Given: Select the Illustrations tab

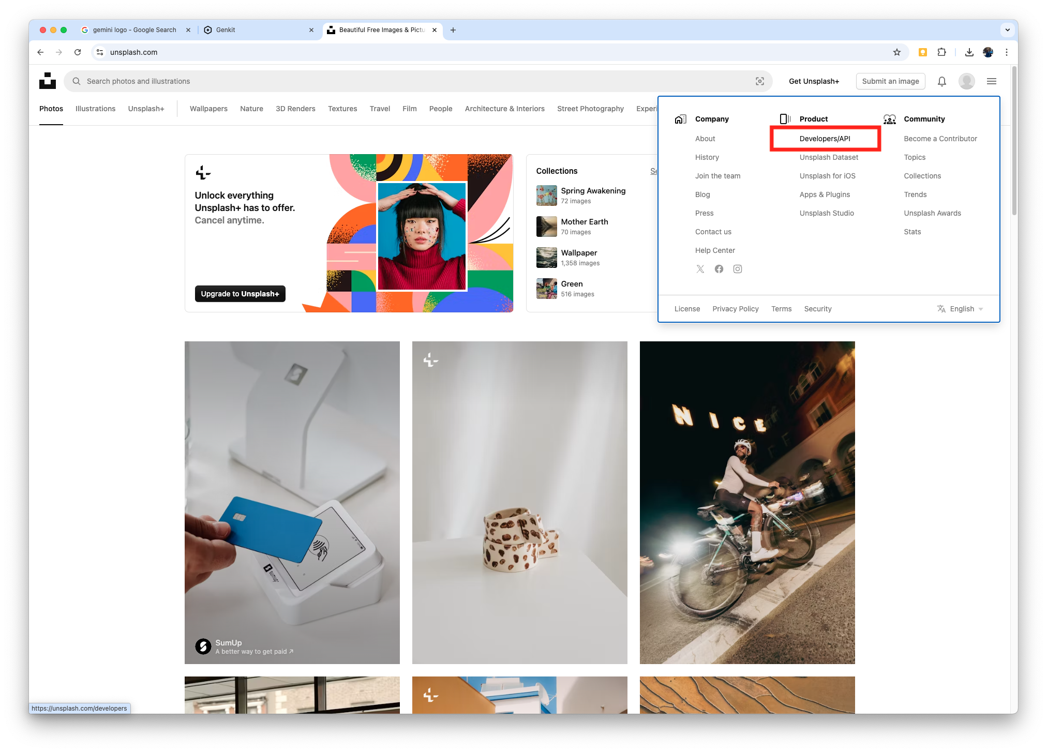Looking at the screenshot, I should [x=96, y=109].
